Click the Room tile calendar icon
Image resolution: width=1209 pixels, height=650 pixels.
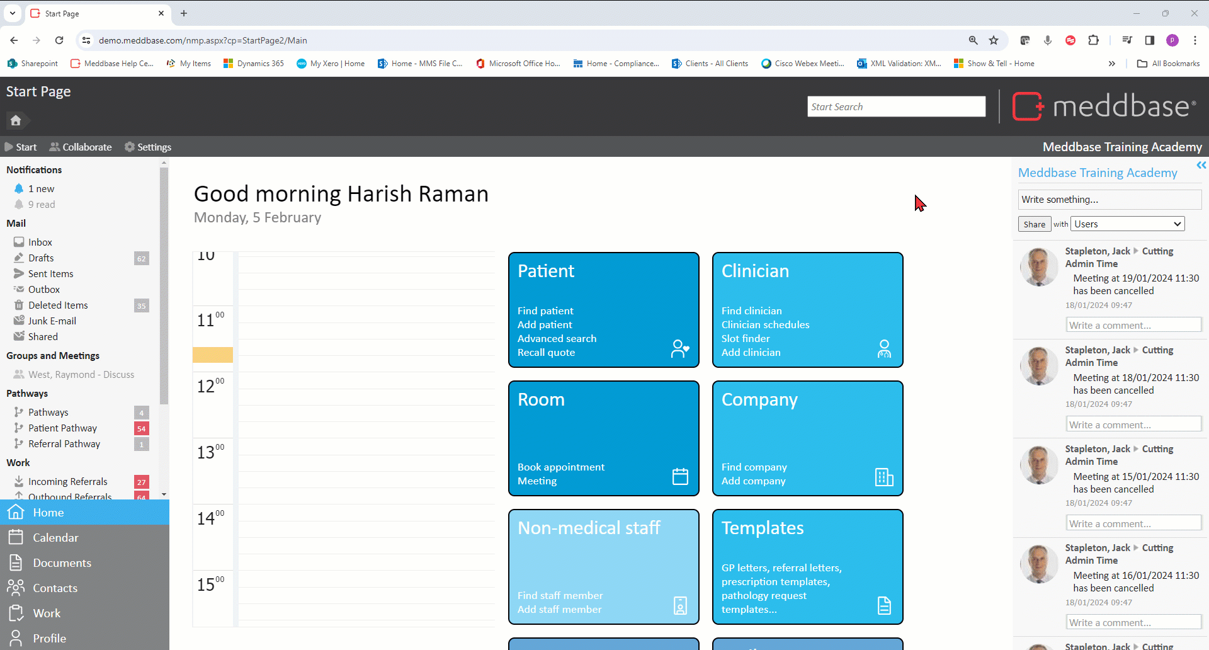coord(680,476)
